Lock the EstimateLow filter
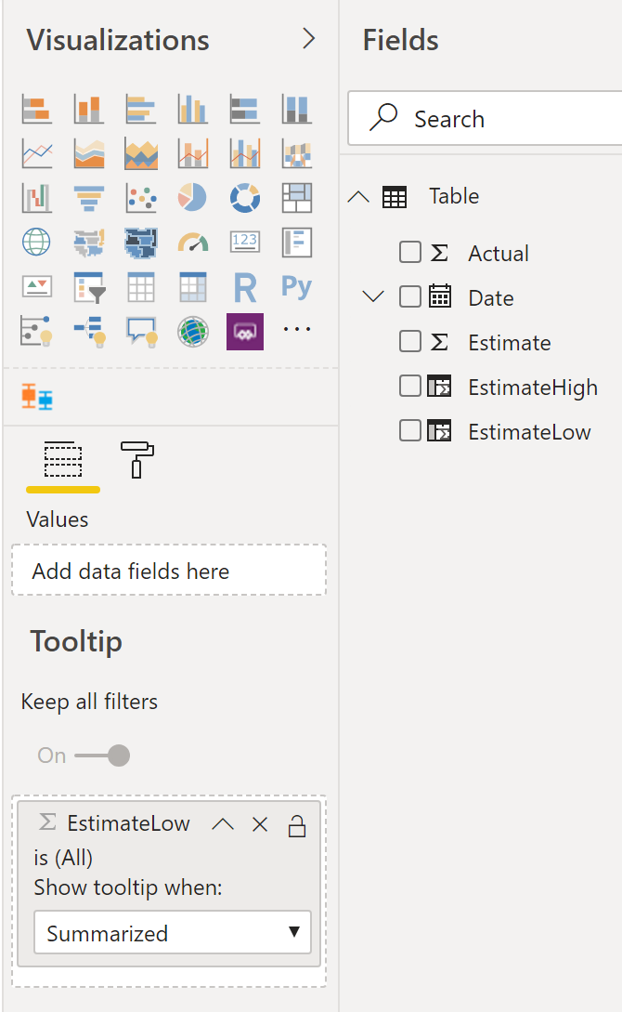Screen dimensions: 622x1012 [x=296, y=825]
